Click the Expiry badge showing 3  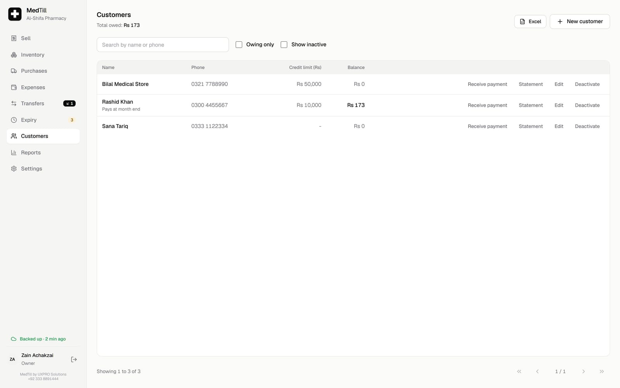tap(72, 120)
